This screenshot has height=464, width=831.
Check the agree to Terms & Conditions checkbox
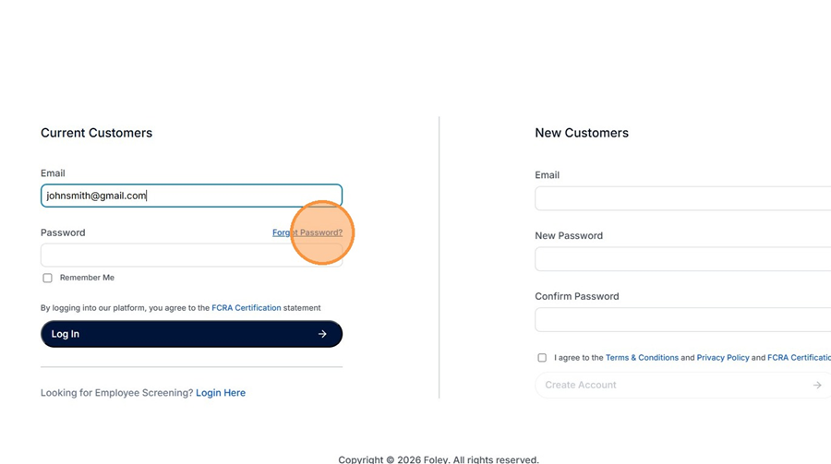tap(542, 358)
